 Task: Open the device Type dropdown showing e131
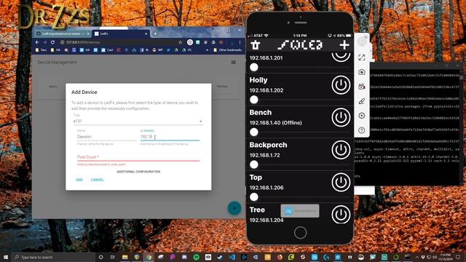138,122
